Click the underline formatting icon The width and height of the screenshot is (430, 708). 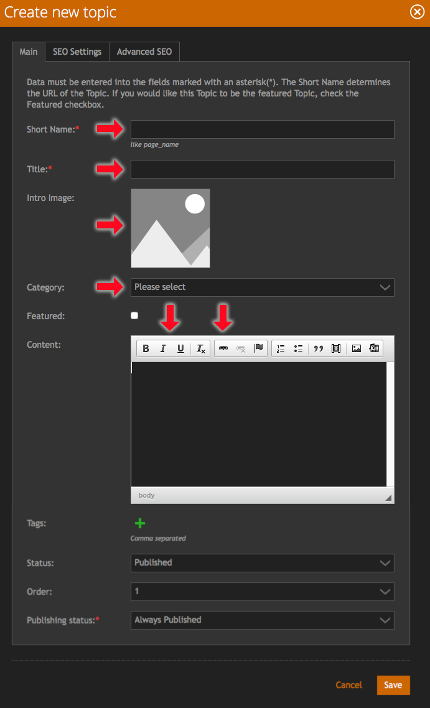[180, 348]
